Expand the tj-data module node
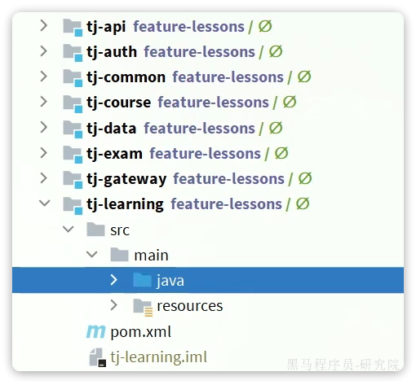Viewport: 416px width, 385px height. click(x=44, y=127)
